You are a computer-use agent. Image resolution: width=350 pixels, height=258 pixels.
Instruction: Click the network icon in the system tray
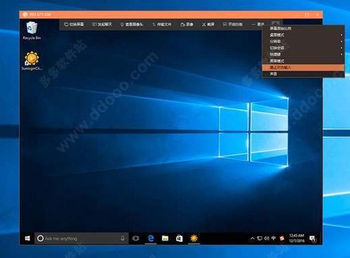click(260, 238)
